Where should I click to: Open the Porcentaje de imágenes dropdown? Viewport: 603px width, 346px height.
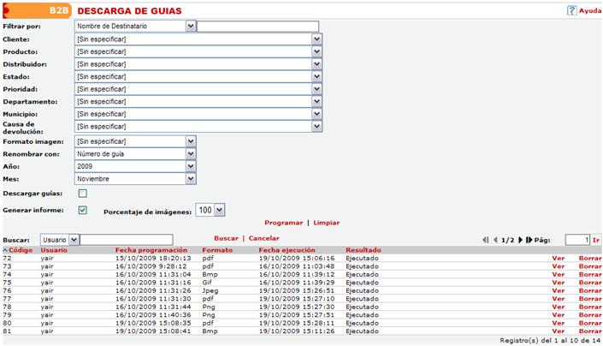click(x=220, y=210)
